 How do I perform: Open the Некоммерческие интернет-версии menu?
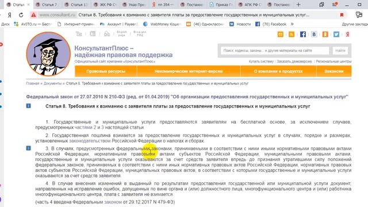point(189,71)
